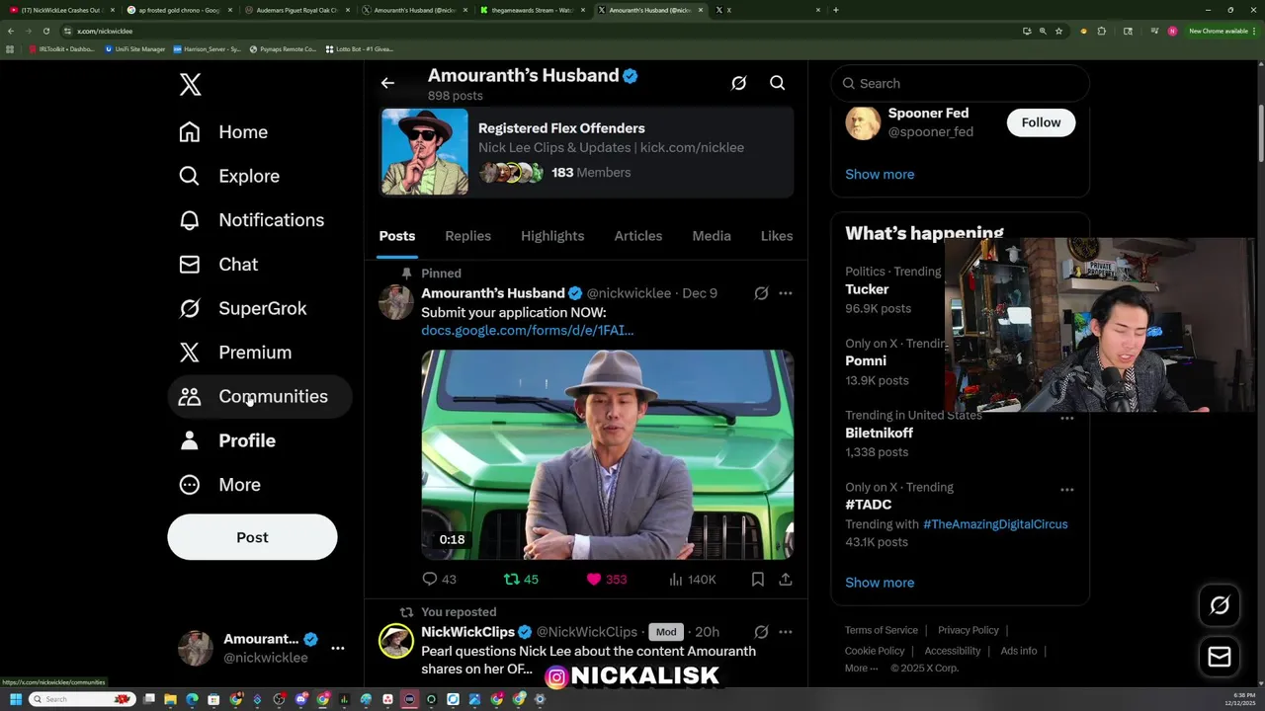
Task: Open Premium in the sidebar
Action: (235, 353)
